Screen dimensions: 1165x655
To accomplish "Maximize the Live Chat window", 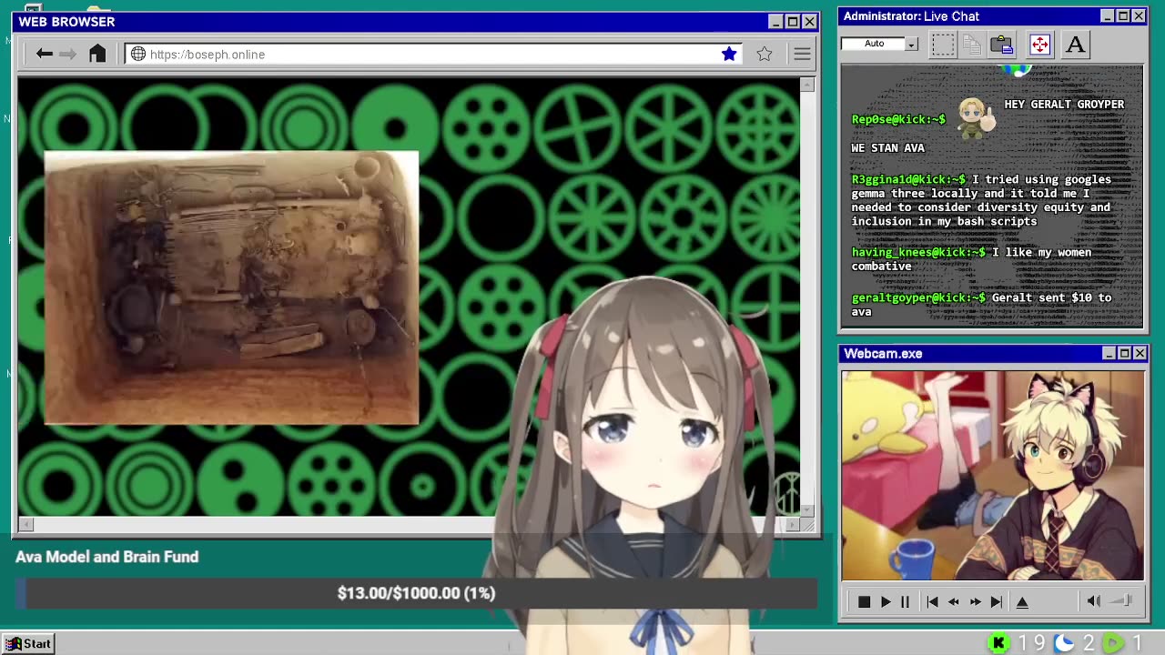I will (1122, 16).
